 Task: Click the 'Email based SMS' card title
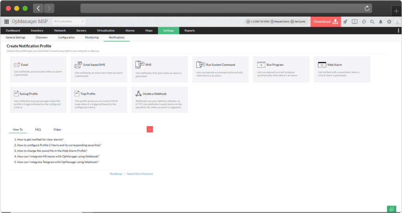[x=94, y=65]
